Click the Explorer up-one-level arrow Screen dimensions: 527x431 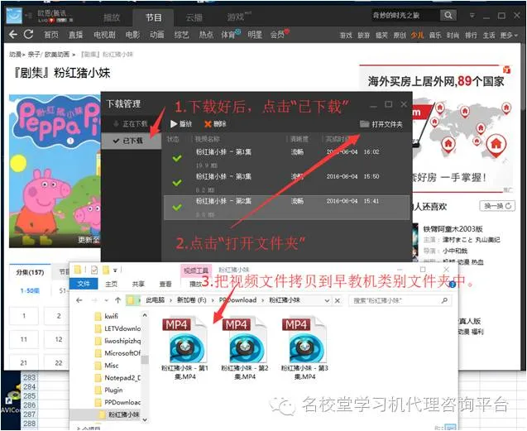click(117, 300)
